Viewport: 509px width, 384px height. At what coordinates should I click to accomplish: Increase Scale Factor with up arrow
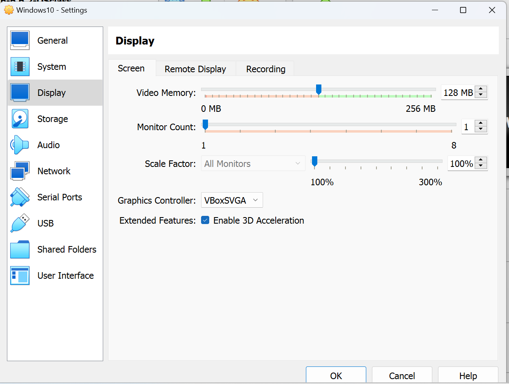coord(482,160)
